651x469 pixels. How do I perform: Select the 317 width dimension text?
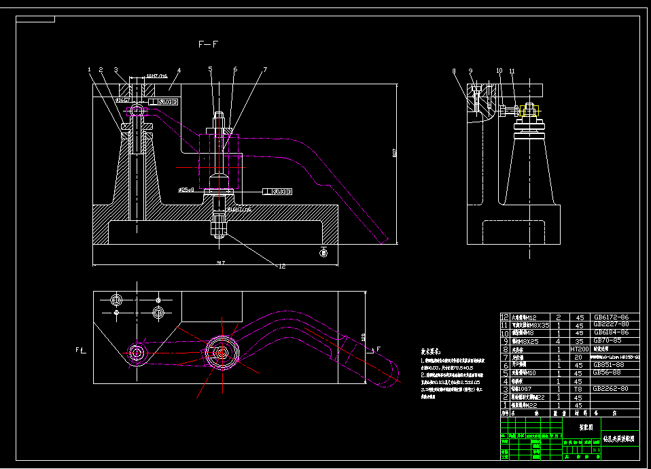point(220,262)
